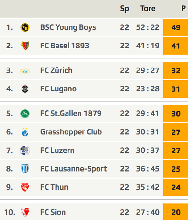188x220 pixels.
Task: Click the Sp column header
Action: (x=124, y=9)
